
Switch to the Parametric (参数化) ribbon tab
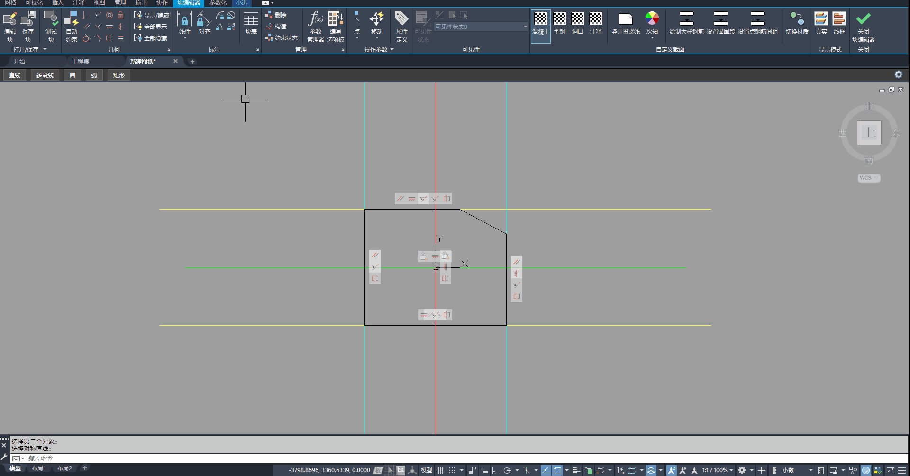pos(218,3)
